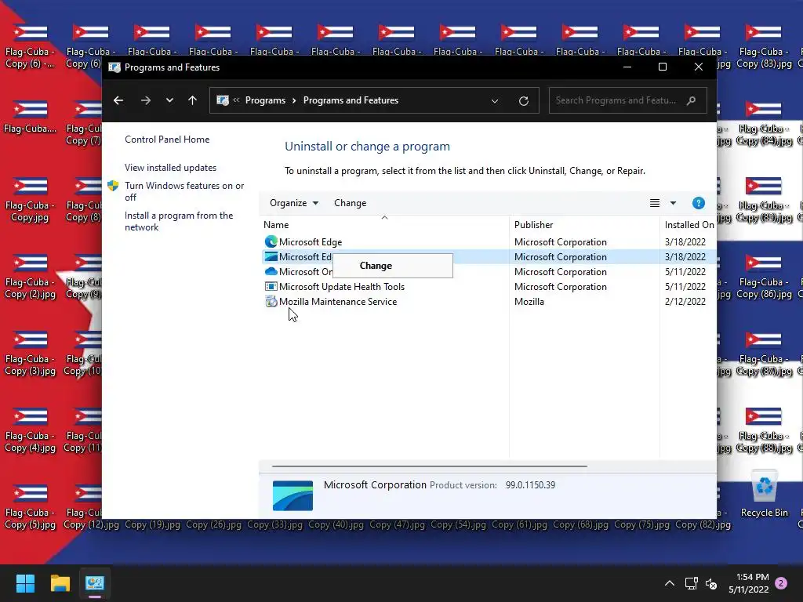
Task: Click the horizontal scrollbar of the list
Action: [x=429, y=466]
